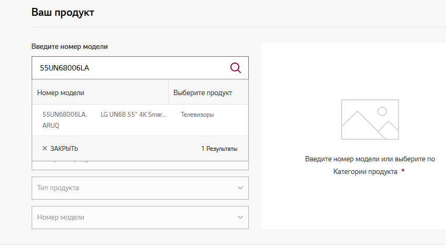
Task: Click the Номер модели column header
Action: pos(61,92)
